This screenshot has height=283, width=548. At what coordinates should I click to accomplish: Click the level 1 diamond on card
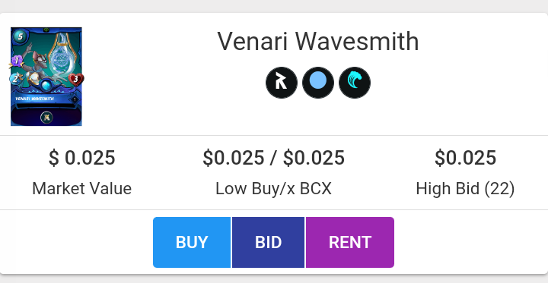(75, 99)
